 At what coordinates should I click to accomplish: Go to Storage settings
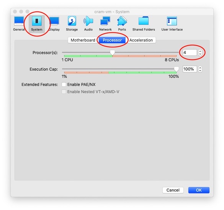point(72,24)
